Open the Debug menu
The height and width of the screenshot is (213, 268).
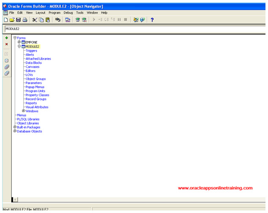[x=68, y=13]
